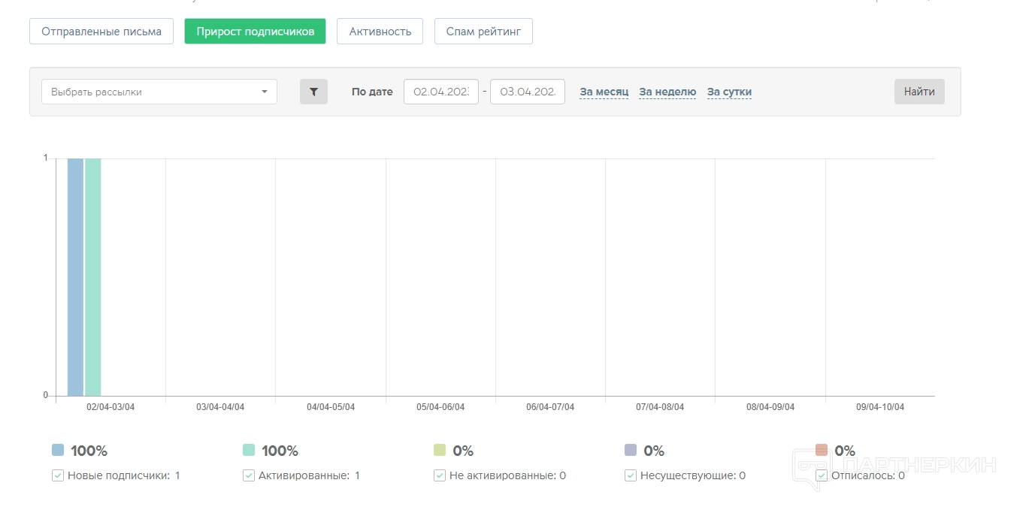Open the 'Выбрать рассылки' dropdown
1035x531 pixels.
(x=159, y=92)
